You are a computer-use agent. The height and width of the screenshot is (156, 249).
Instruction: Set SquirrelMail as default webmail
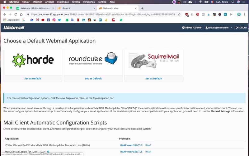tap(154, 79)
